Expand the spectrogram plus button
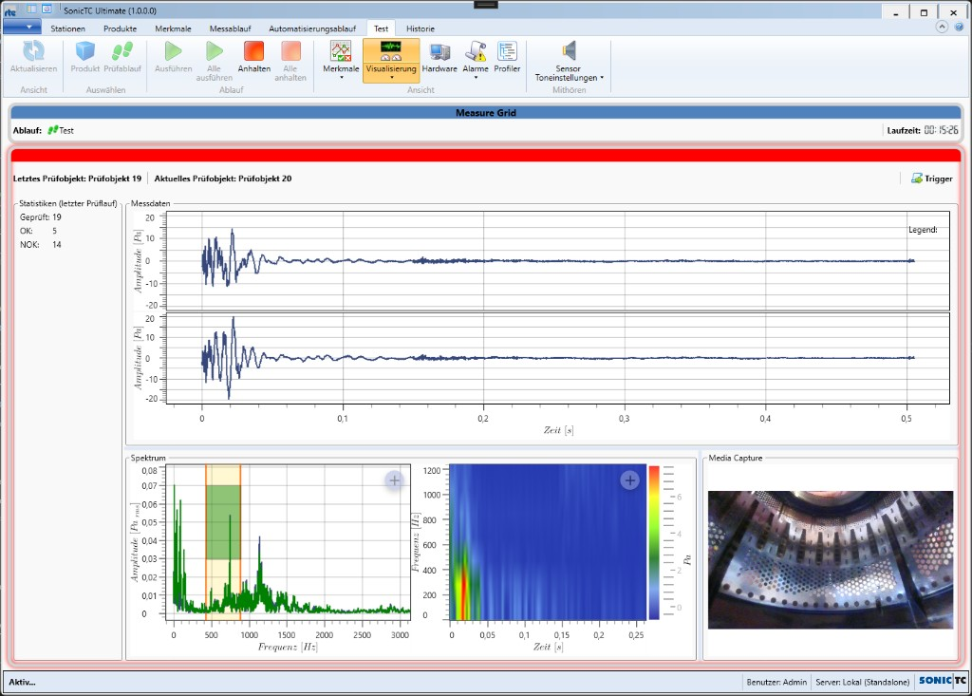972x696 pixels. tap(630, 480)
